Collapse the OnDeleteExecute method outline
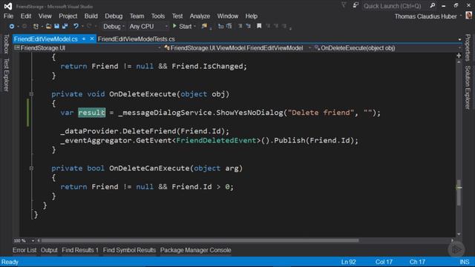Screen dimensions: 475x267 (31, 94)
